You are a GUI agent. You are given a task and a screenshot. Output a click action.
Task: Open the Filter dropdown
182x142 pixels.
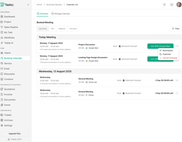click(x=176, y=29)
